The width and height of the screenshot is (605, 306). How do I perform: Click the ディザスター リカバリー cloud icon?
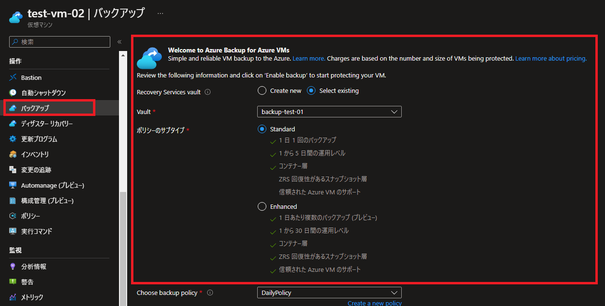(x=13, y=124)
